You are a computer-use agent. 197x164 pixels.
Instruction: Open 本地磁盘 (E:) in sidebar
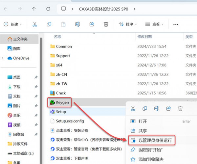point(21,153)
